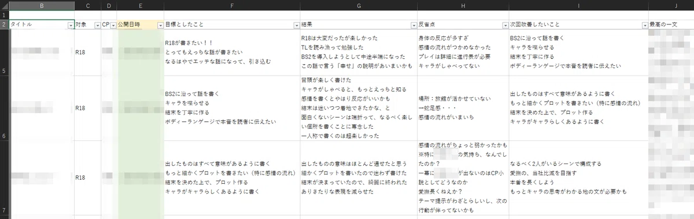The image size is (694, 219).
Task: Select the green 公開日時 cell in row 6
Action: tap(140, 108)
